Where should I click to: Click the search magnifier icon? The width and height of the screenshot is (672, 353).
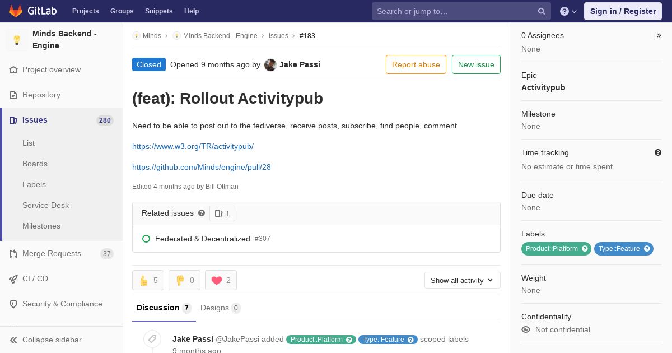542,11
